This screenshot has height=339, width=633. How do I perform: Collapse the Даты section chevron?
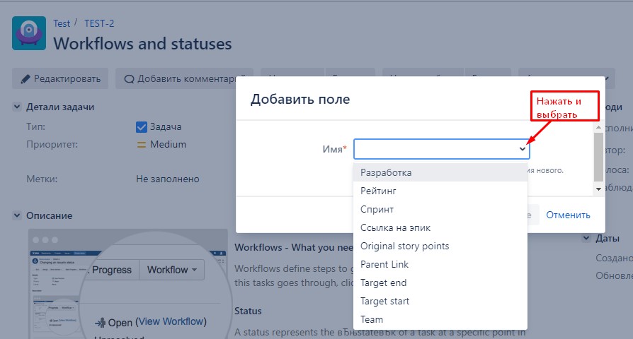click(586, 238)
